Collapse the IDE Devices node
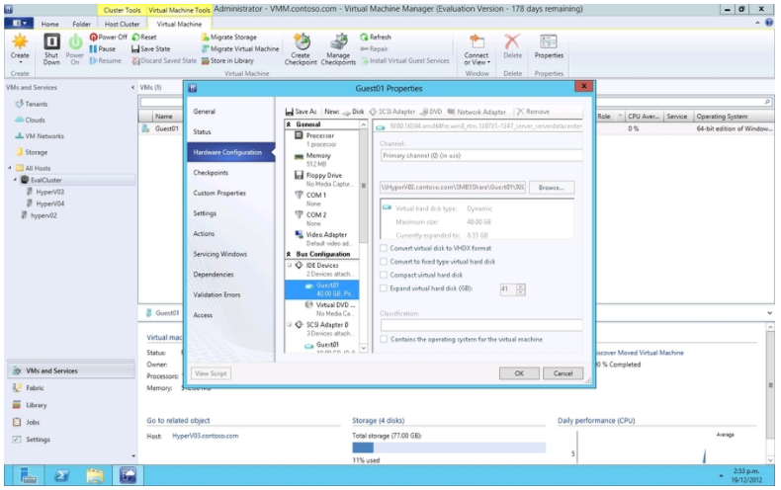 click(290, 265)
